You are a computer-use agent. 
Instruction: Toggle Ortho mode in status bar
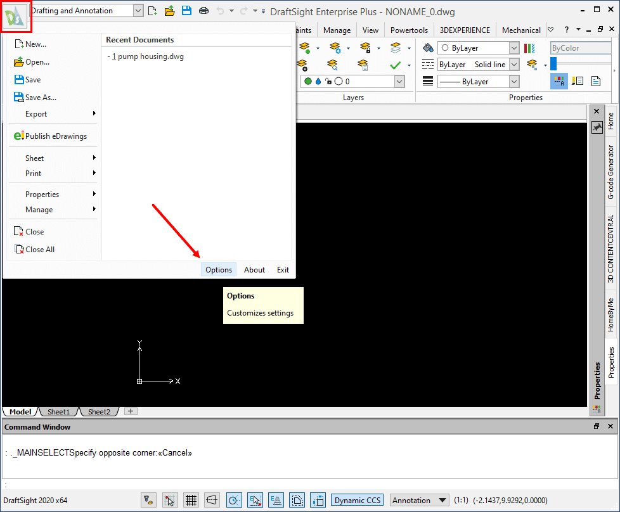(212, 501)
